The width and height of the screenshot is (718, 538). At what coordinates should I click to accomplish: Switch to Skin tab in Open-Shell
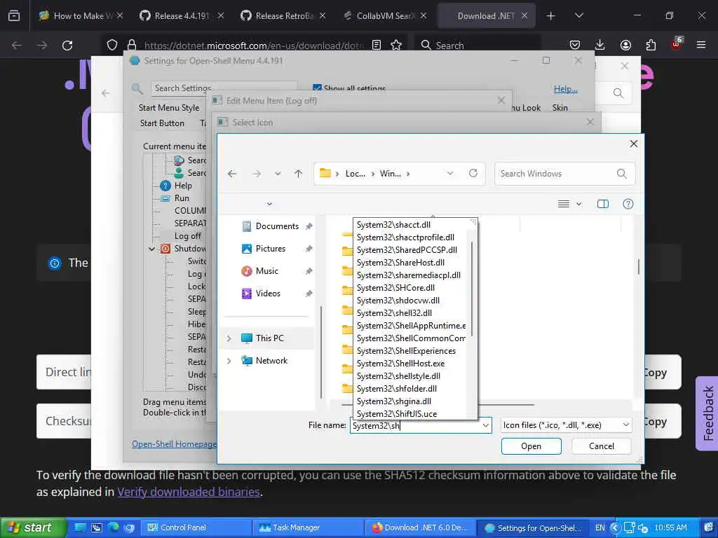point(560,108)
